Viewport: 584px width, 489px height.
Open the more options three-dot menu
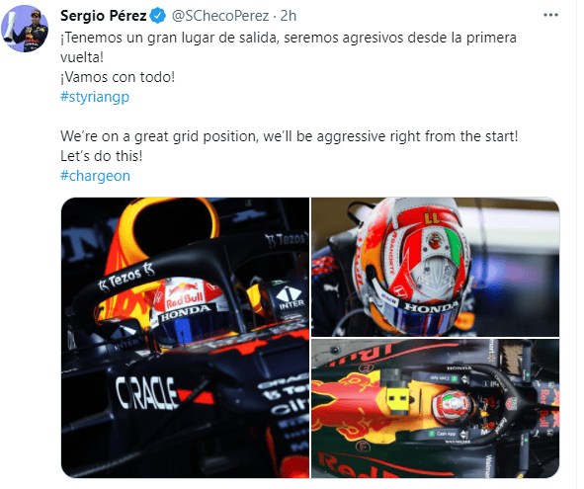point(550,15)
